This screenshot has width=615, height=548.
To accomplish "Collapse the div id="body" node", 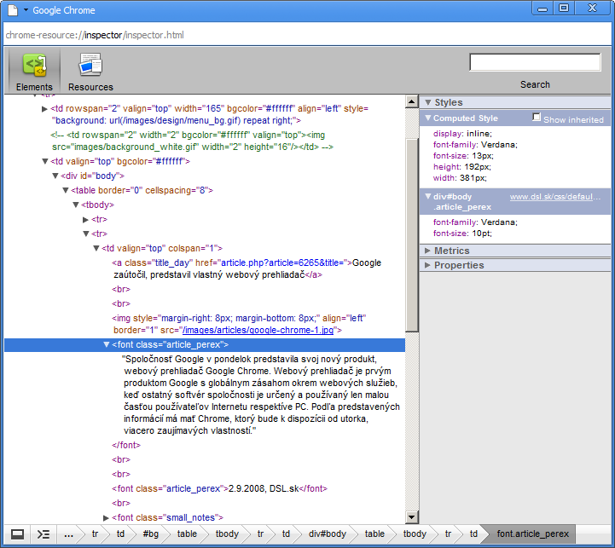I will [x=55, y=176].
